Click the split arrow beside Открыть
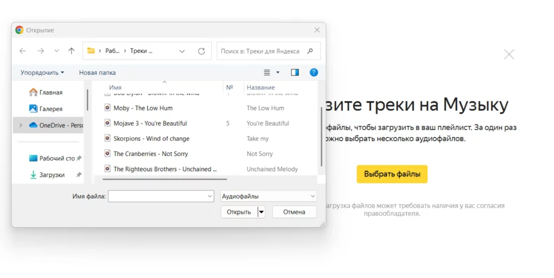Screen dimensions: 554x278 (261, 212)
